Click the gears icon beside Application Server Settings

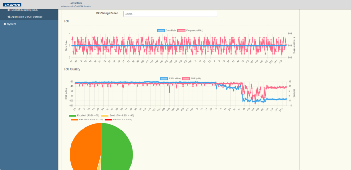coord(9,17)
